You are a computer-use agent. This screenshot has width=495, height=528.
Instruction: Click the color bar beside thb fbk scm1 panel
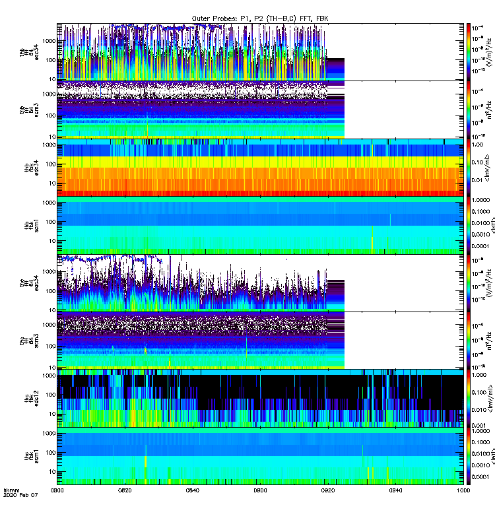(469, 225)
